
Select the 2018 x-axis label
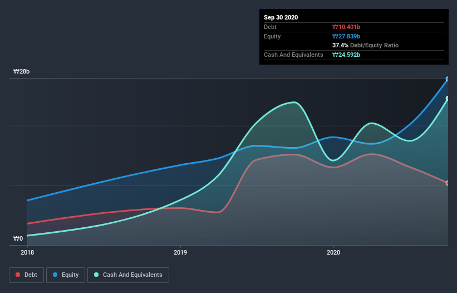(x=27, y=252)
